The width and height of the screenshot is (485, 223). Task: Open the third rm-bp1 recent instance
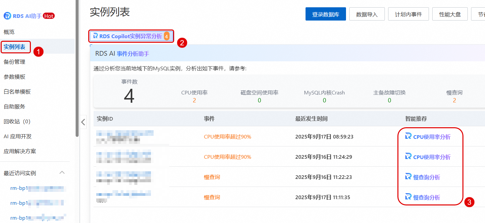tap(37, 218)
